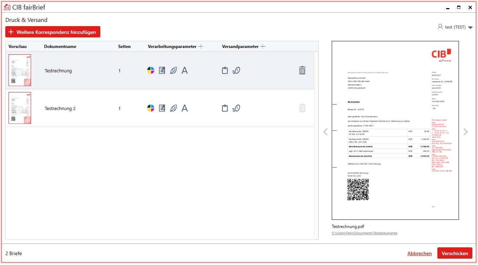Viewport: 478px width, 265px height.
Task: Click the font letter A icon for Testrechnung 2
Action: [x=184, y=108]
